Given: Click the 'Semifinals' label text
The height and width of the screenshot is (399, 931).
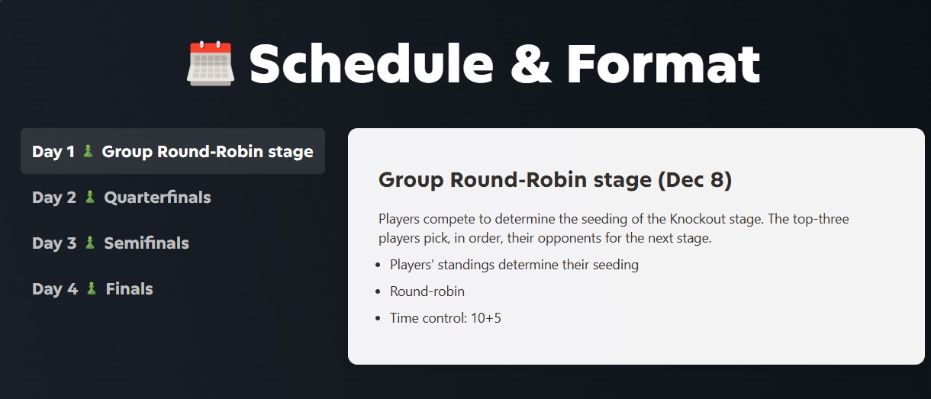Looking at the screenshot, I should [147, 243].
